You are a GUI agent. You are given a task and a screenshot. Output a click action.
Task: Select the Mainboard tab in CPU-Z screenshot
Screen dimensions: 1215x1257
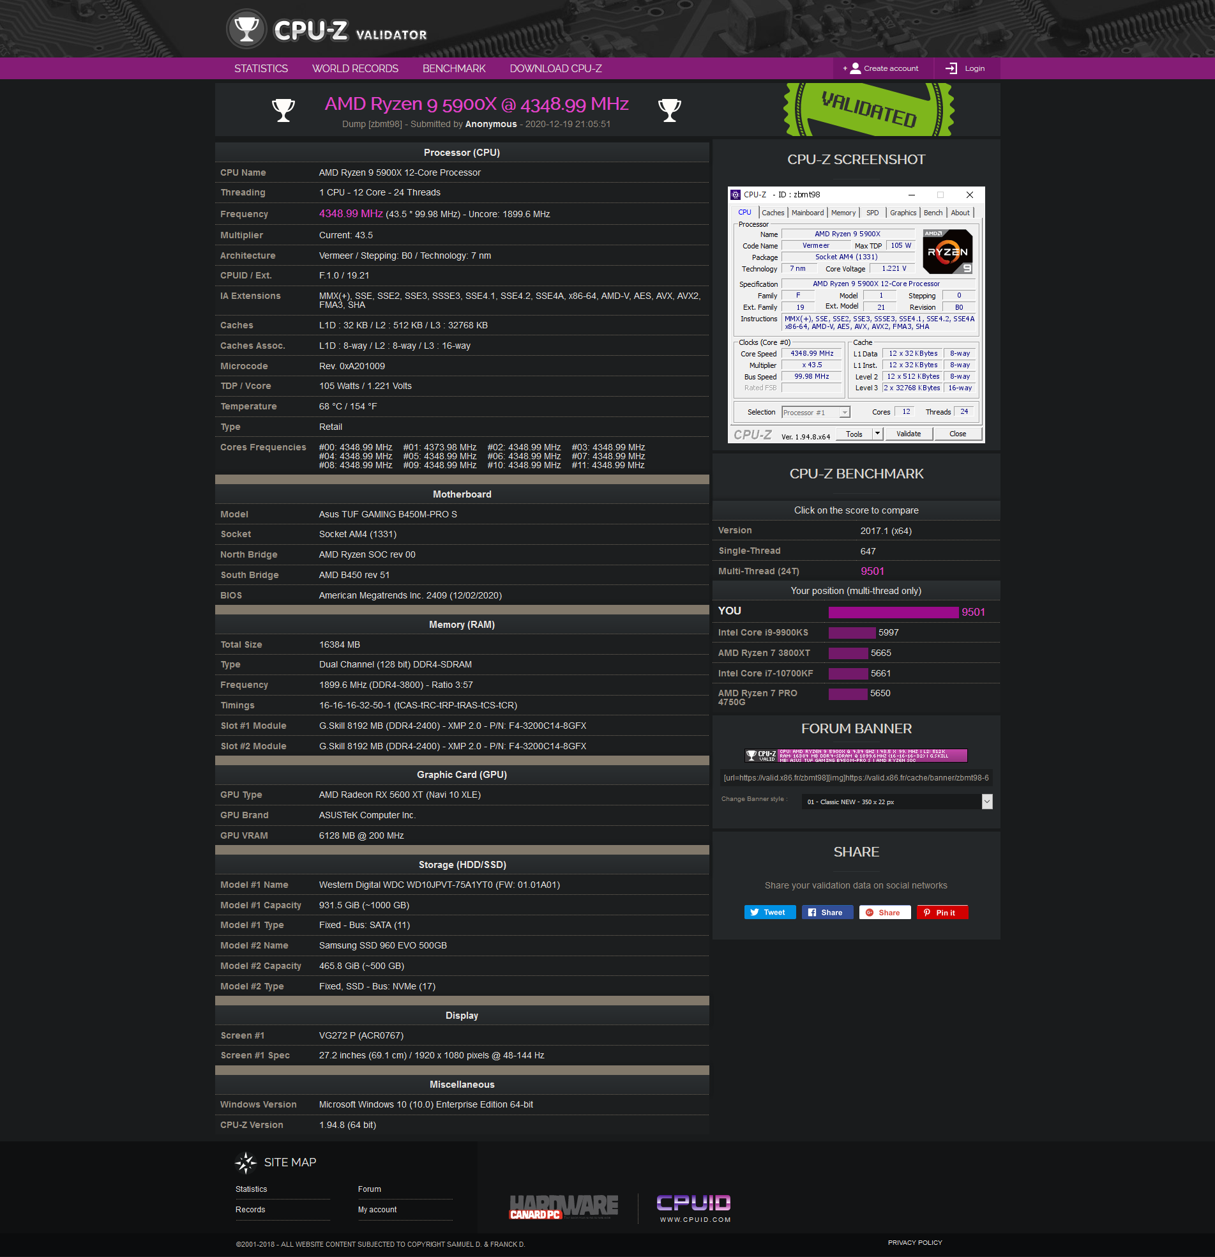click(807, 213)
